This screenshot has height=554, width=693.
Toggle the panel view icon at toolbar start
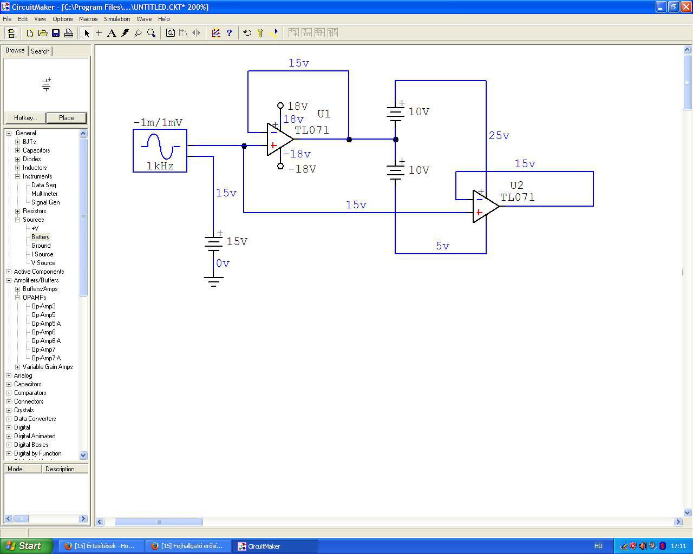[x=11, y=33]
